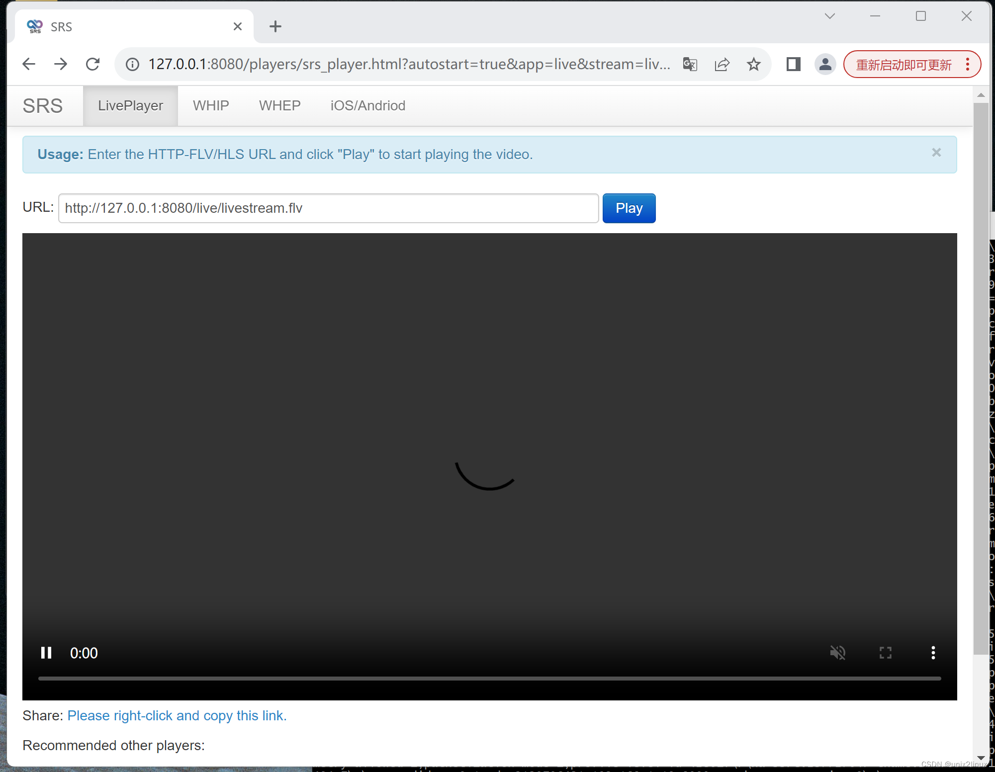Enter fullscreen video mode
Screen dimensions: 995x772
[885, 653]
